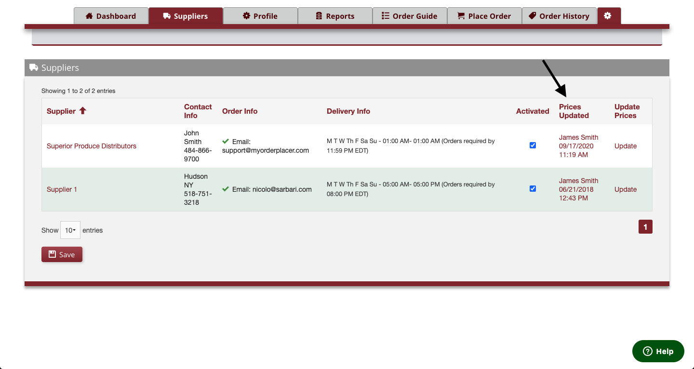Disable the Activated checkbox for Supplier 1
Viewport: 694px width, 369px height.
click(533, 189)
